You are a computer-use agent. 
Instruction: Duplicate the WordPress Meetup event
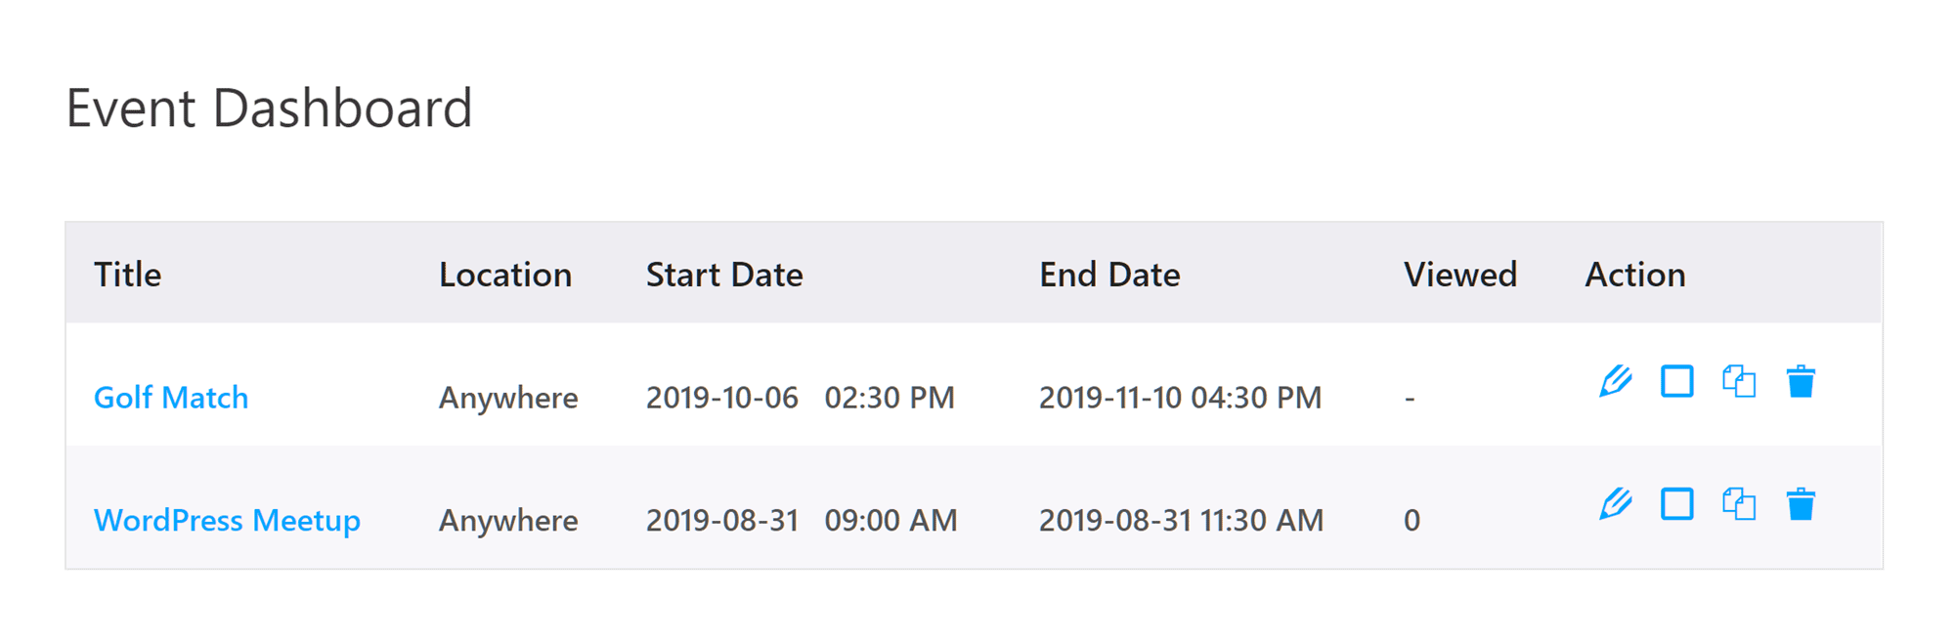coord(1739,504)
